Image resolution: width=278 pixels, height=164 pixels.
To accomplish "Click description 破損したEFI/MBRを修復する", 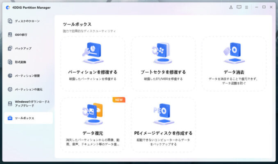I will tap(163, 79).
